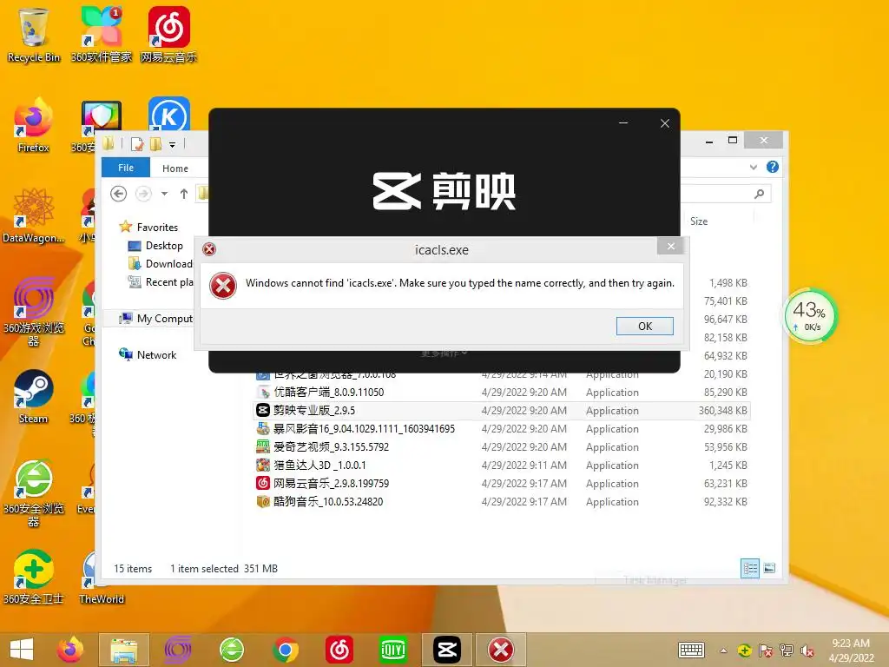Close the 剪映 installer window
This screenshot has height=667, width=889.
[665, 123]
